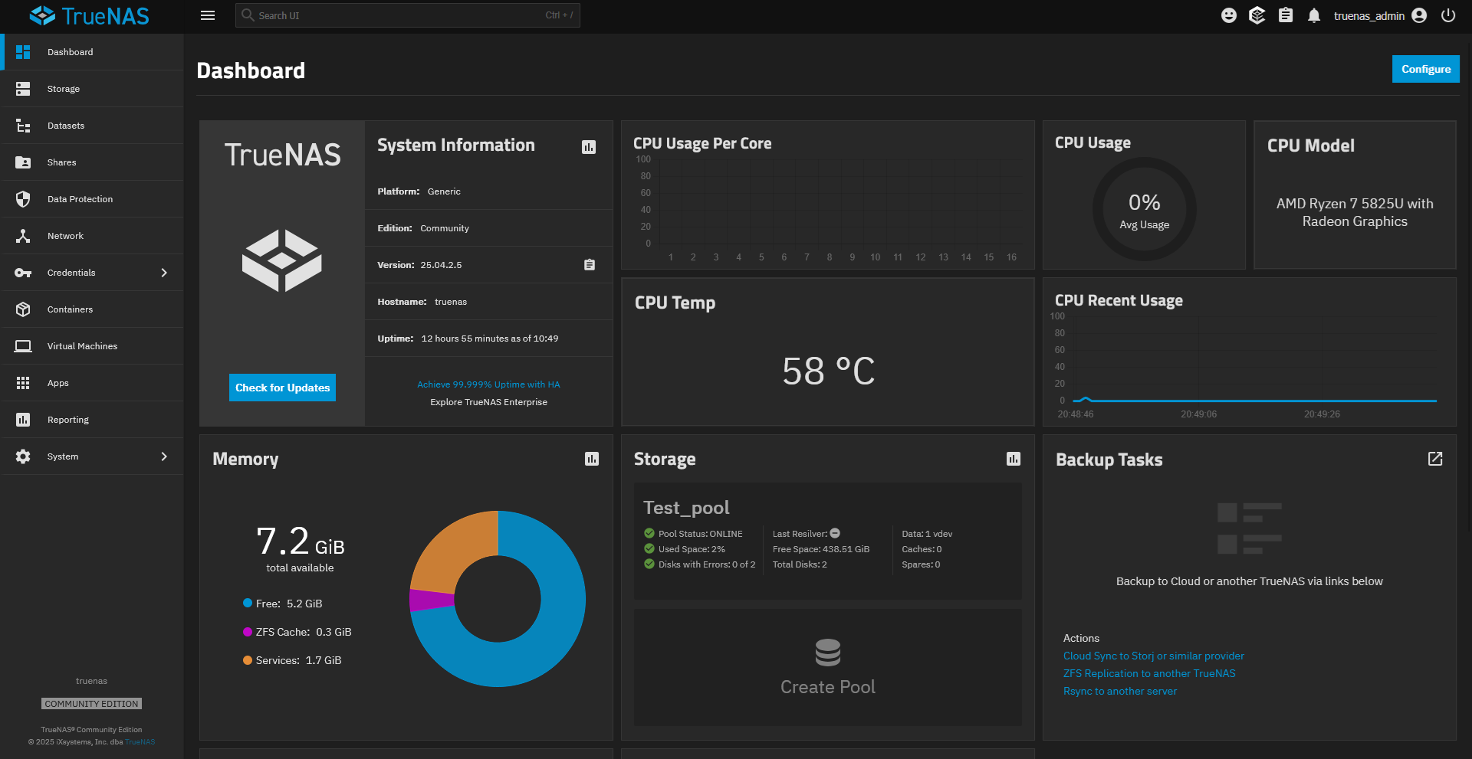Open Memory reports chart icon
Viewport: 1472px width, 759px height.
coord(591,459)
